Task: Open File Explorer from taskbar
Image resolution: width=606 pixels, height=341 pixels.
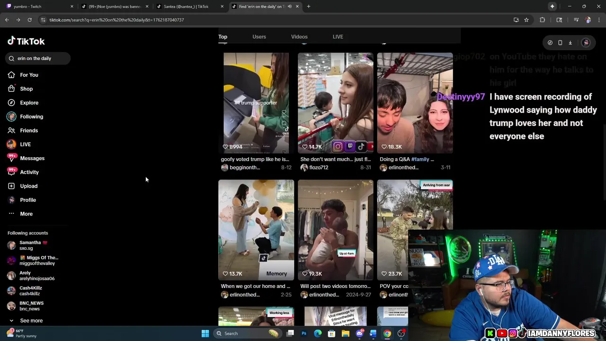Action: tap(346, 333)
